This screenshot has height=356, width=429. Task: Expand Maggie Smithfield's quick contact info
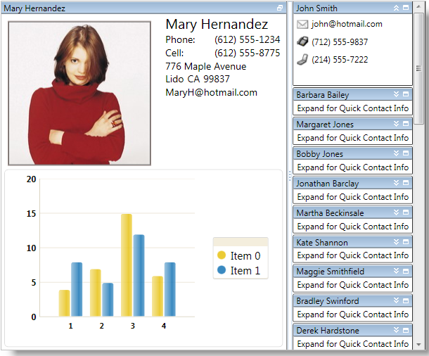(x=396, y=272)
